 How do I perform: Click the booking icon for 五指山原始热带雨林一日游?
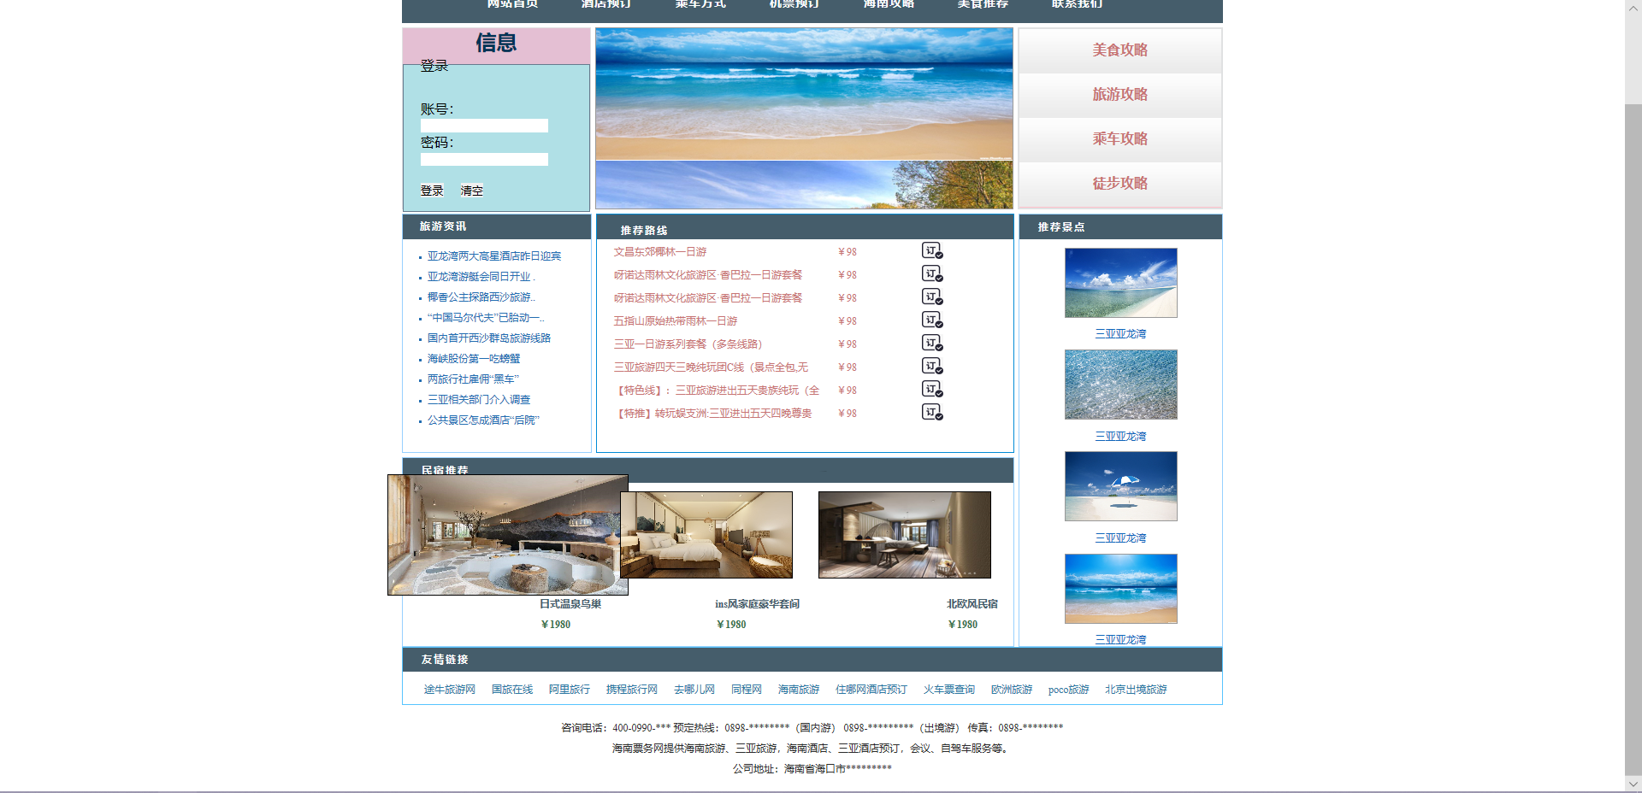click(931, 320)
